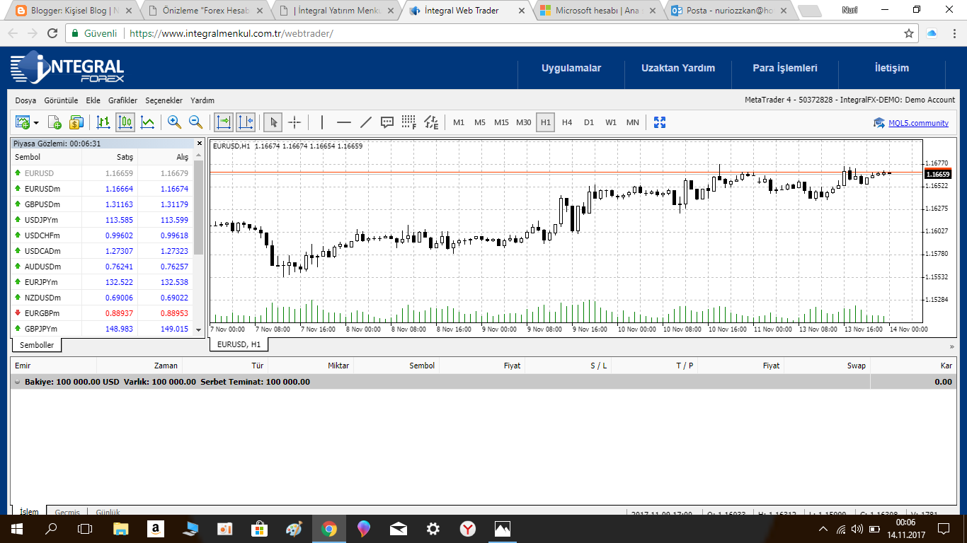Screen dimensions: 967x543
Task: Set timeframe to M1
Action: pos(459,122)
